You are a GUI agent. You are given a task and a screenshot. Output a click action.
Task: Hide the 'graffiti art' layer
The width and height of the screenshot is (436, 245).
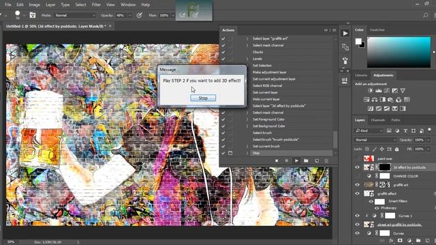[x=357, y=184]
